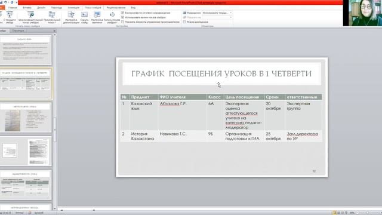Click the zoom out minus button

pyautogui.click(x=358, y=213)
